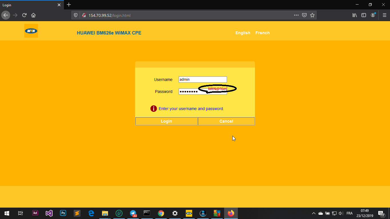Image resolution: width=390 pixels, height=219 pixels.
Task: Toggle the sidebar view icon
Action: pos(364,15)
